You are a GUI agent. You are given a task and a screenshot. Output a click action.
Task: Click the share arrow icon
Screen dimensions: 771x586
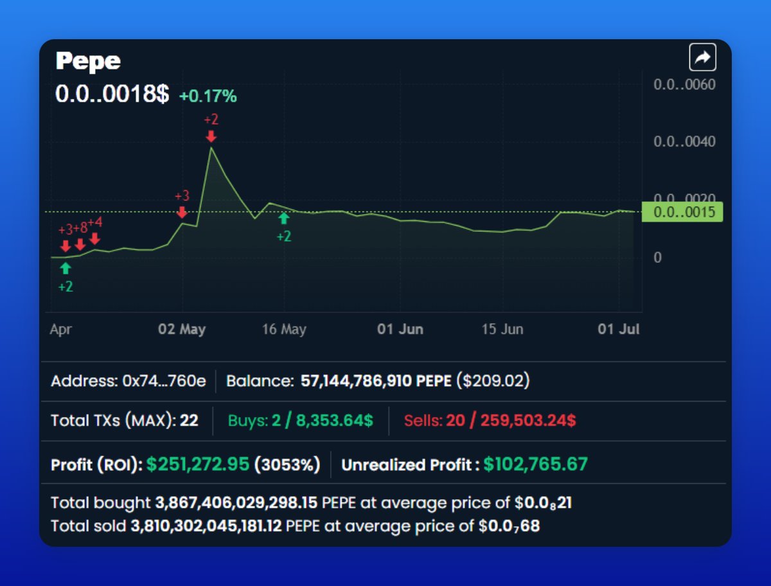click(x=702, y=58)
